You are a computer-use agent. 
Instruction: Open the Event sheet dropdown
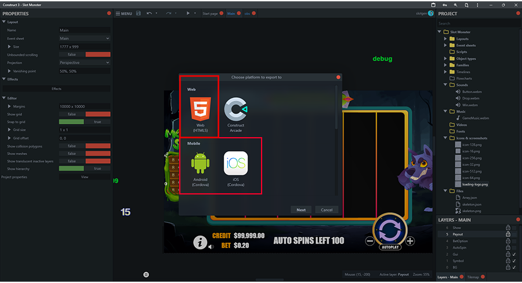point(85,39)
